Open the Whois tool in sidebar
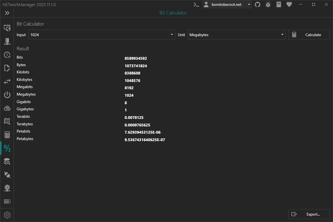Image resolution: width=333 pixels, height=222 pixels. (x=7, y=108)
